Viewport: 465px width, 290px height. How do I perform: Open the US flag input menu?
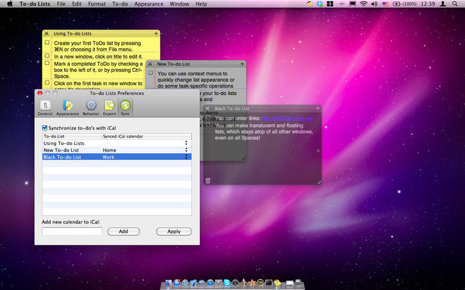[x=385, y=4]
